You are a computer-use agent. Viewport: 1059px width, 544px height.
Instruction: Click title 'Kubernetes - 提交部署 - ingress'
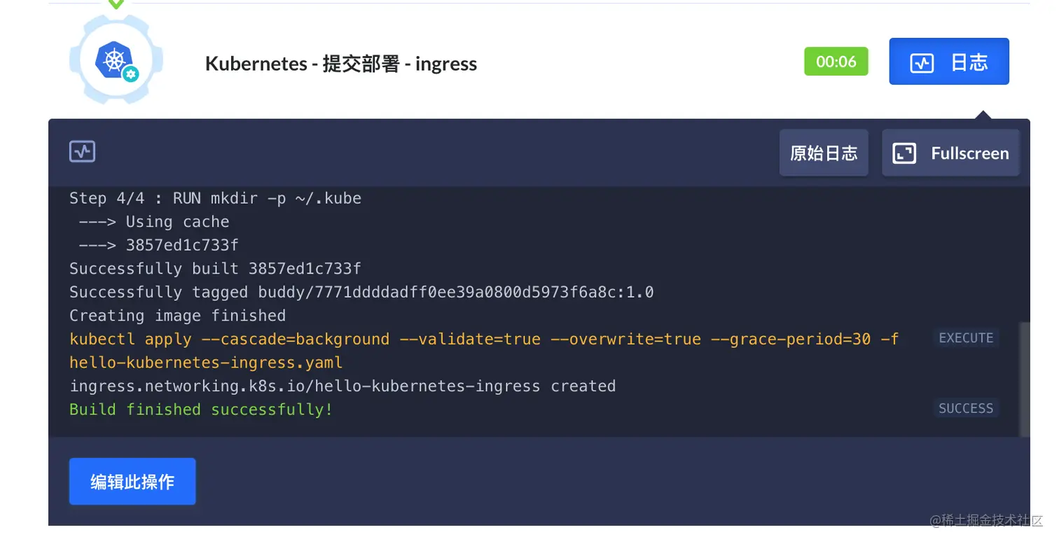pos(341,64)
